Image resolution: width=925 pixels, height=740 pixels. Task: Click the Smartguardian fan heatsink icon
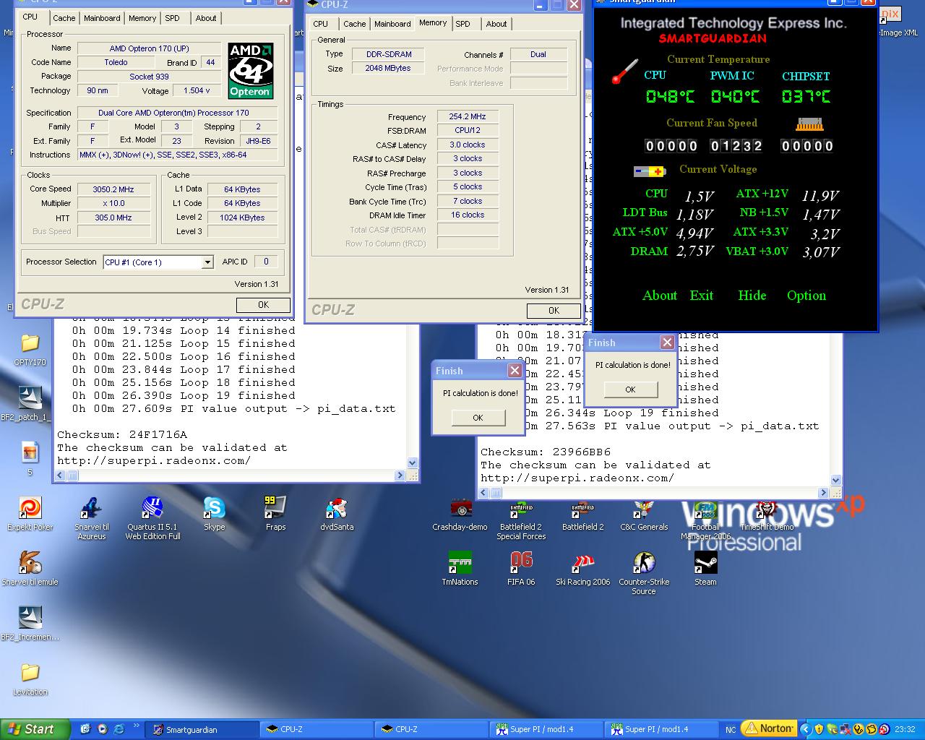tap(809, 124)
